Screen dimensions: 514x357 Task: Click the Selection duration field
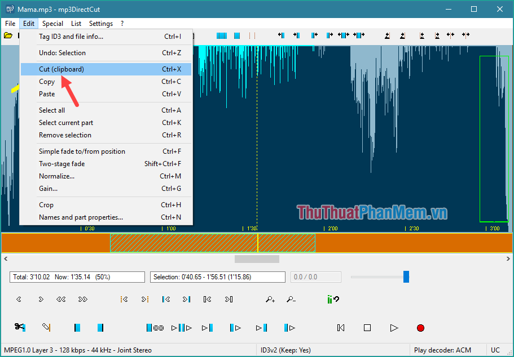[217, 276]
